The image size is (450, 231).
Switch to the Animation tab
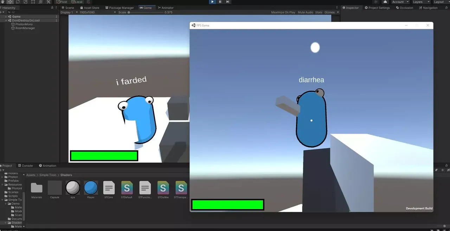47,166
